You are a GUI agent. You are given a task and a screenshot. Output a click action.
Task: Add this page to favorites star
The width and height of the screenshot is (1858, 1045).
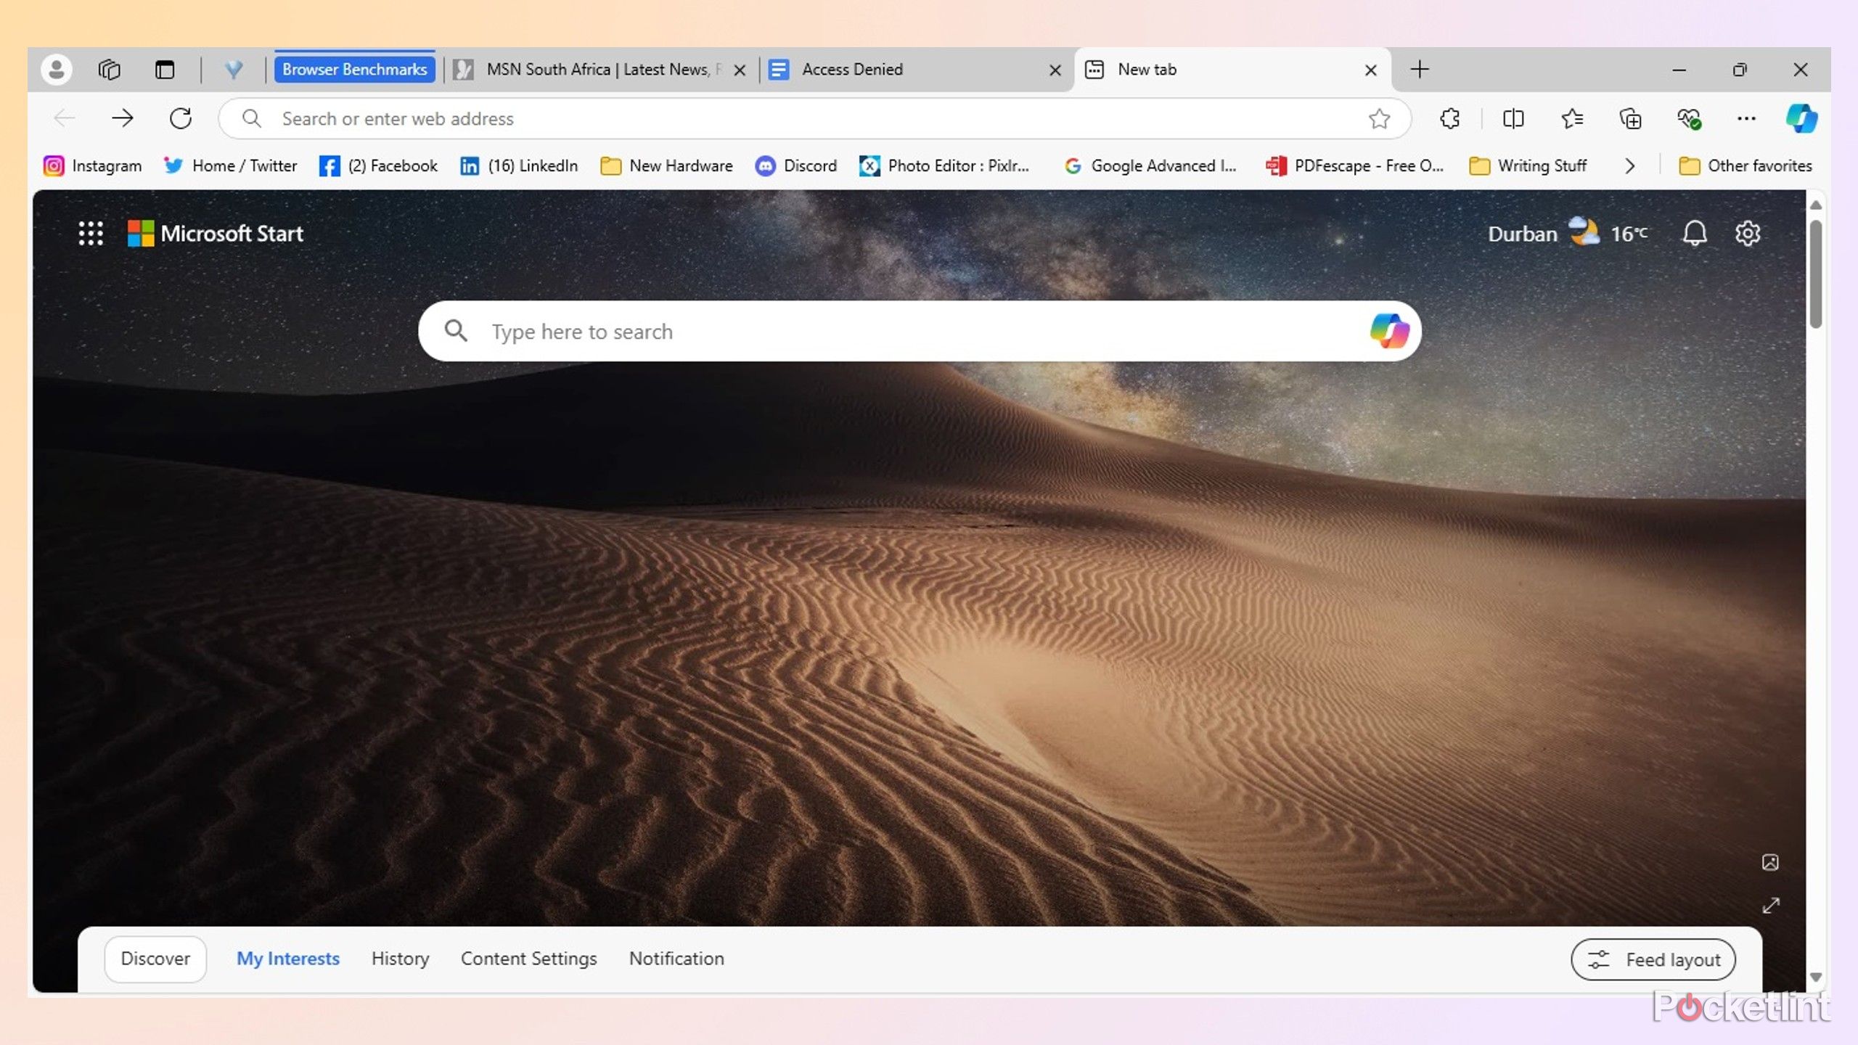(x=1379, y=118)
